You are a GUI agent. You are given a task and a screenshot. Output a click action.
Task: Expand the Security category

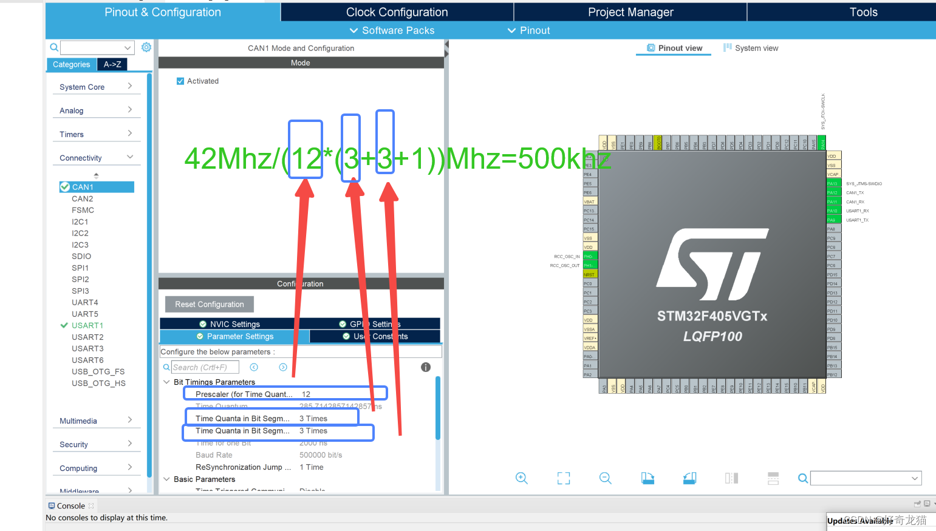[x=97, y=444]
